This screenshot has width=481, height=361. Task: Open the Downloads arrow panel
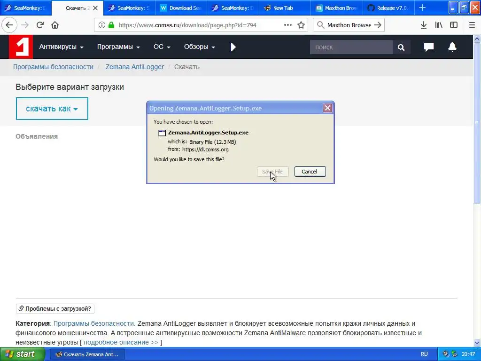point(424,25)
